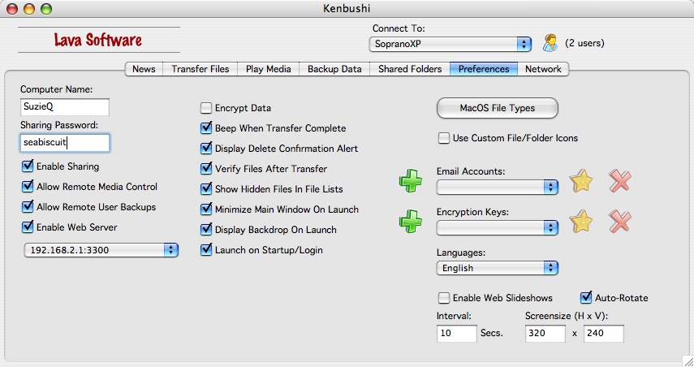This screenshot has height=367, width=694.
Task: Click the window resize grip in corner
Action: [x=688, y=361]
